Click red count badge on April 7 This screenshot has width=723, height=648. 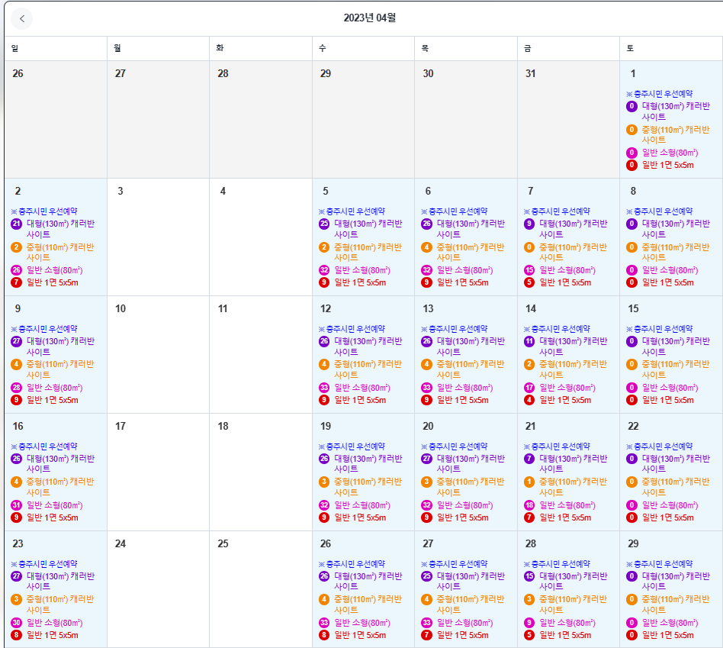click(x=529, y=282)
